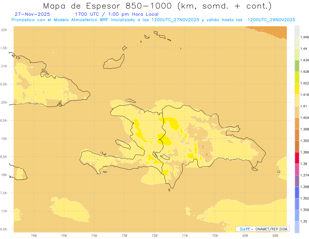Pick the purple swatch between 1.368 and 1.374
The image size is (309, 239).
click(x=297, y=181)
